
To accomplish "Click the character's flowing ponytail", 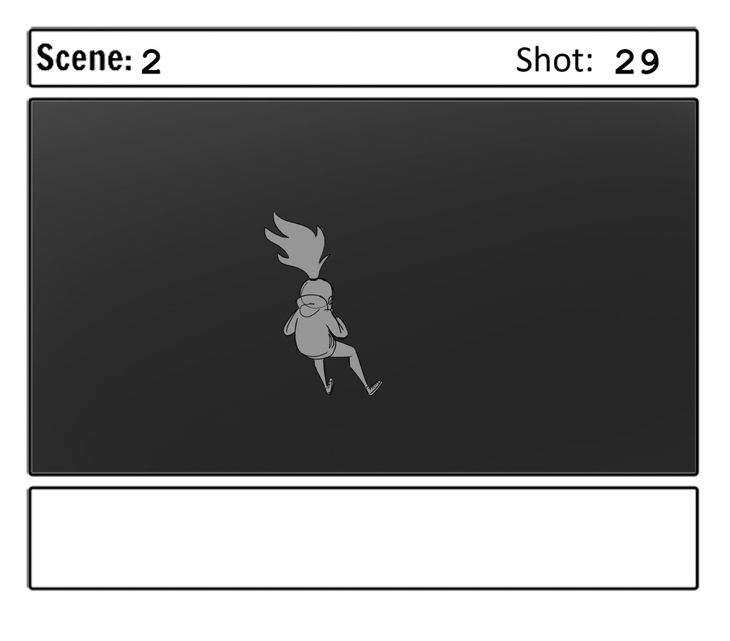I will point(297,246).
